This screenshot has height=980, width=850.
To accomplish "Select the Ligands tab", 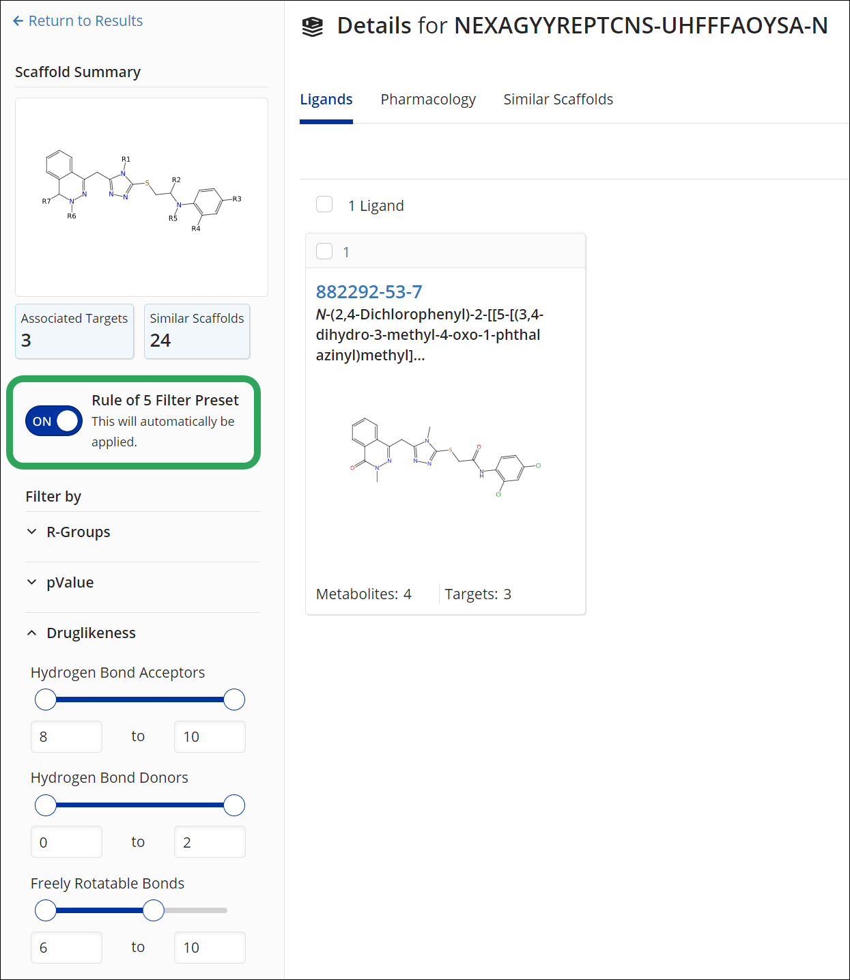I will point(326,100).
